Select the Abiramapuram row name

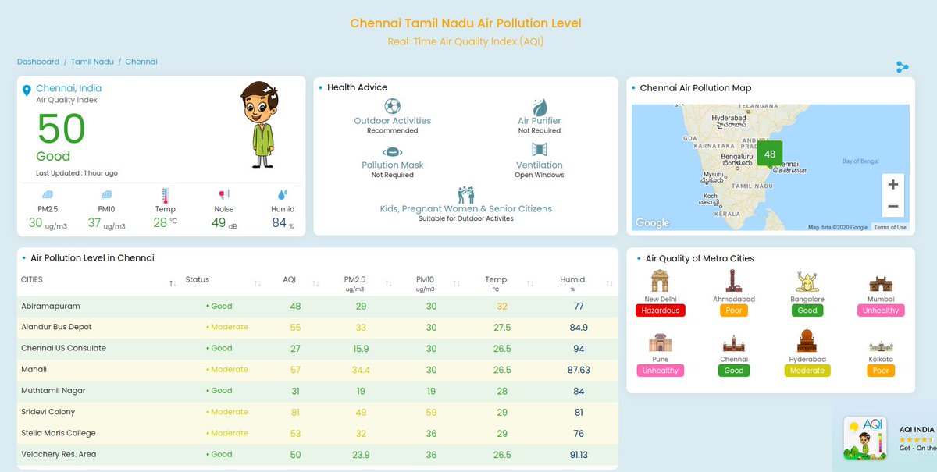[51, 307]
